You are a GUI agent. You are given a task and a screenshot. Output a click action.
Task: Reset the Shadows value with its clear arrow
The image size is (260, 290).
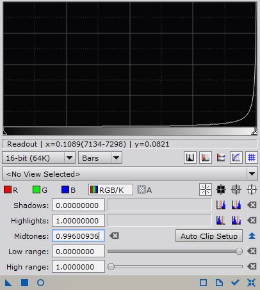click(x=252, y=205)
